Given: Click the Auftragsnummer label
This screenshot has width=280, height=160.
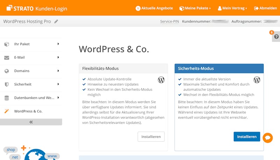Looking at the screenshot, I should 247,21.
